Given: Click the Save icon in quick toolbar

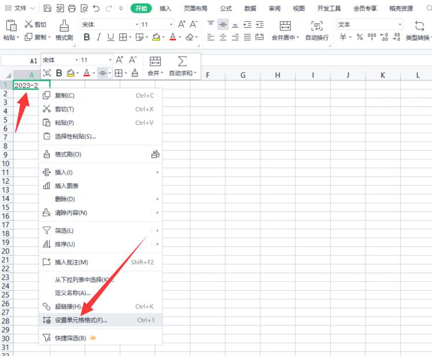Looking at the screenshot, I should point(47,9).
